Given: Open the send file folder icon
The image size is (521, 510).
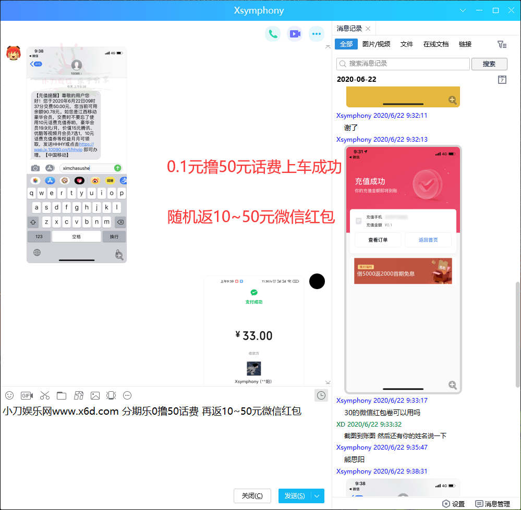Looking at the screenshot, I should coord(62,395).
